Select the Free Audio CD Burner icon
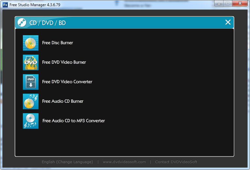The width and height of the screenshot is (250, 170). pos(31,101)
